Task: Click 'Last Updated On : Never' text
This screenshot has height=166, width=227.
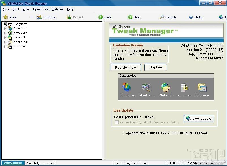Action: [x=134, y=117]
